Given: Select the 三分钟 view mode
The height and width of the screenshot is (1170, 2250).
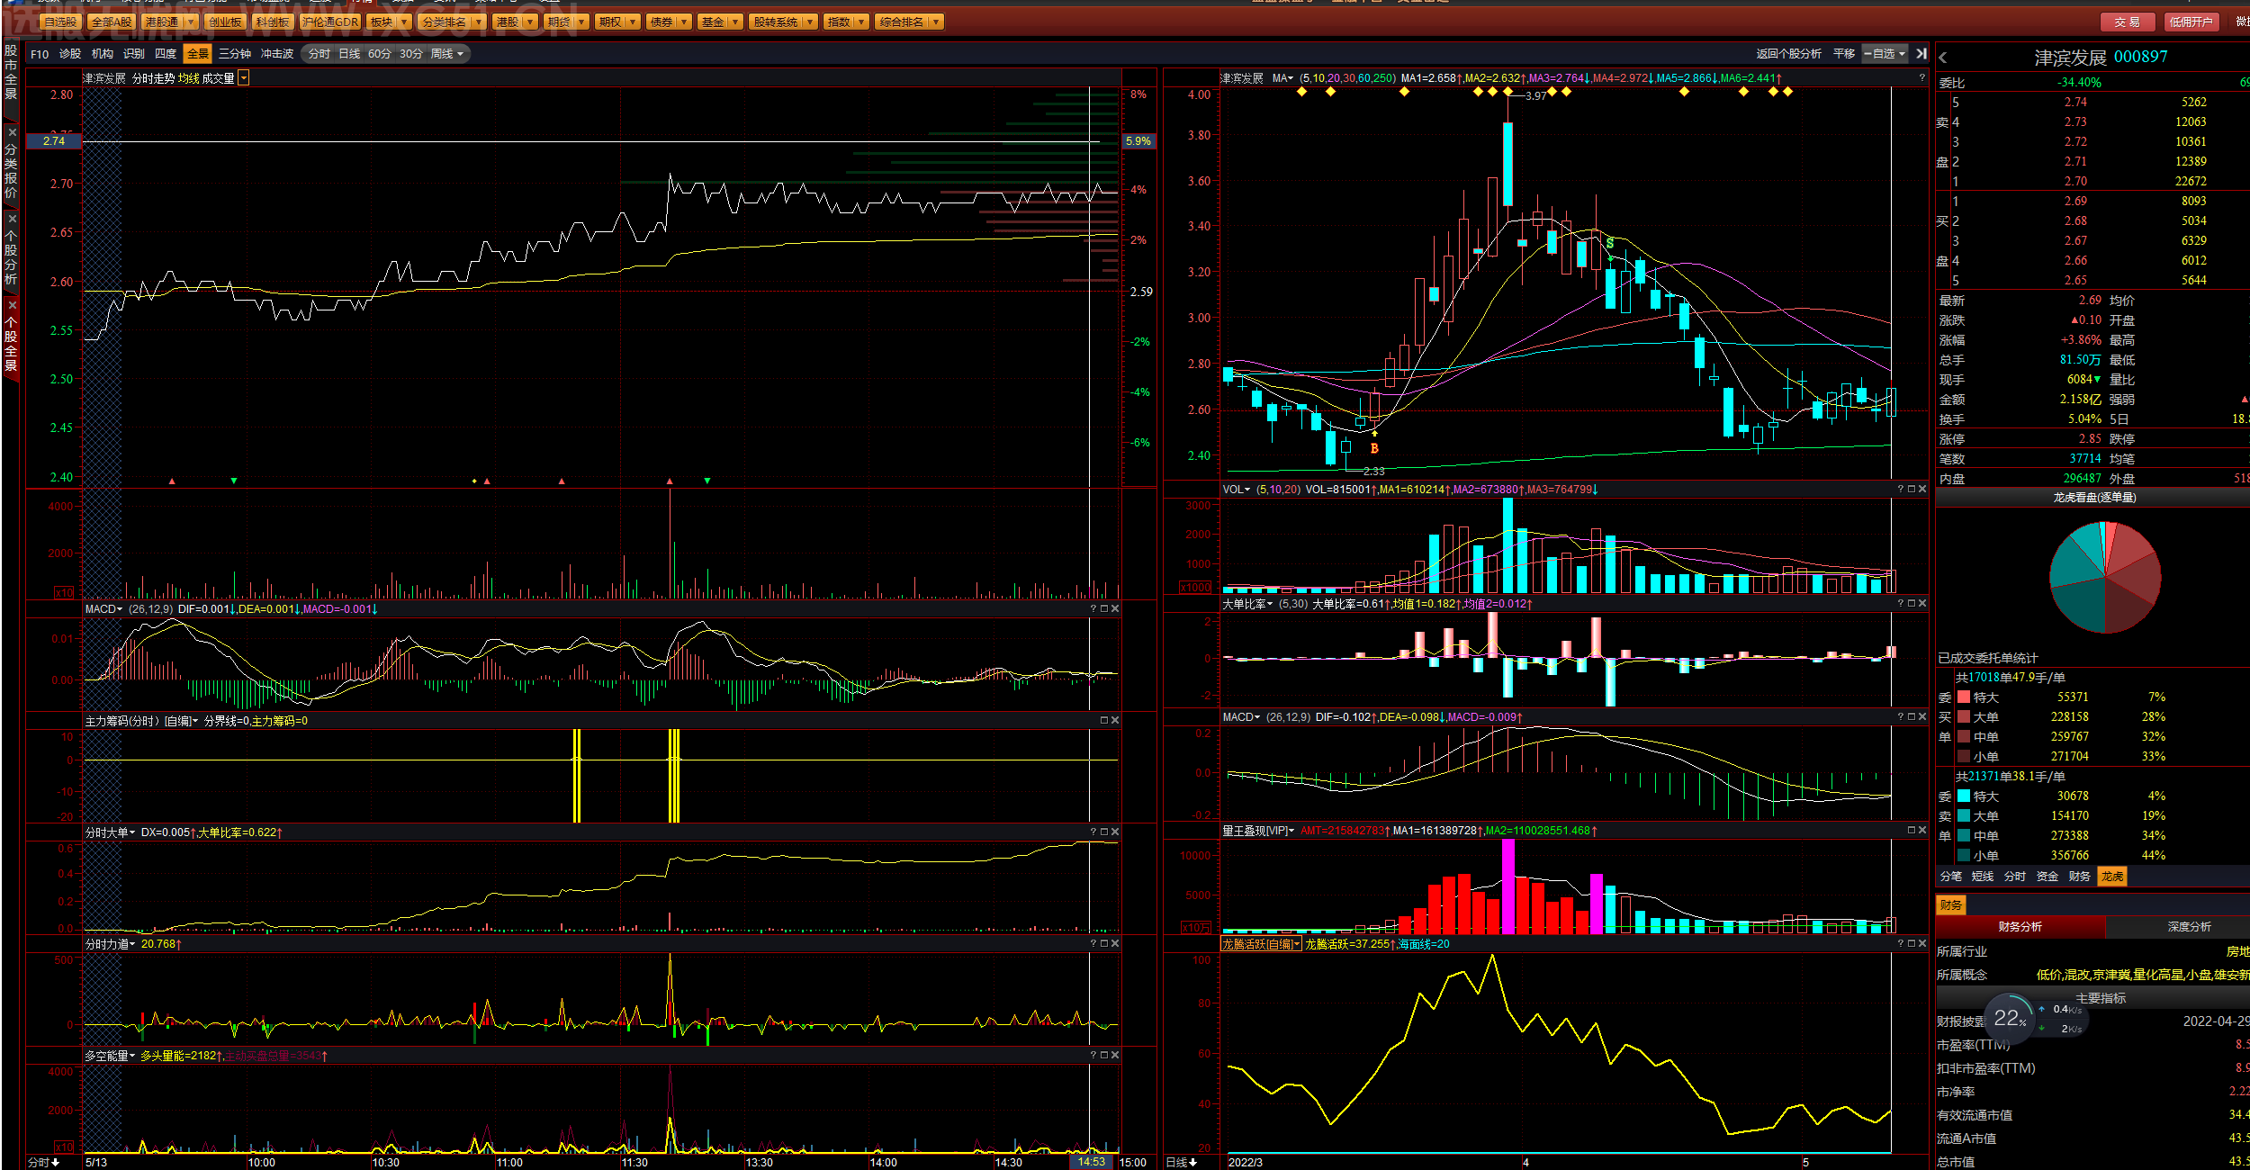Looking at the screenshot, I should click(235, 54).
